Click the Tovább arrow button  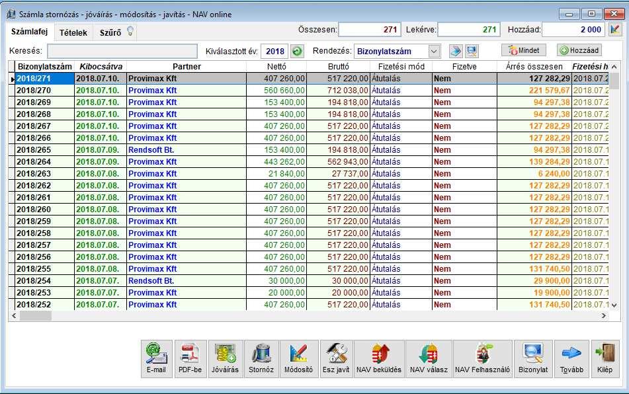[x=571, y=359]
